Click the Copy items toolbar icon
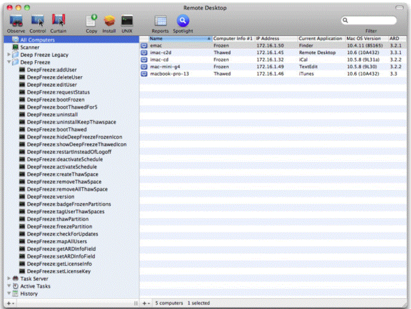 coord(91,20)
